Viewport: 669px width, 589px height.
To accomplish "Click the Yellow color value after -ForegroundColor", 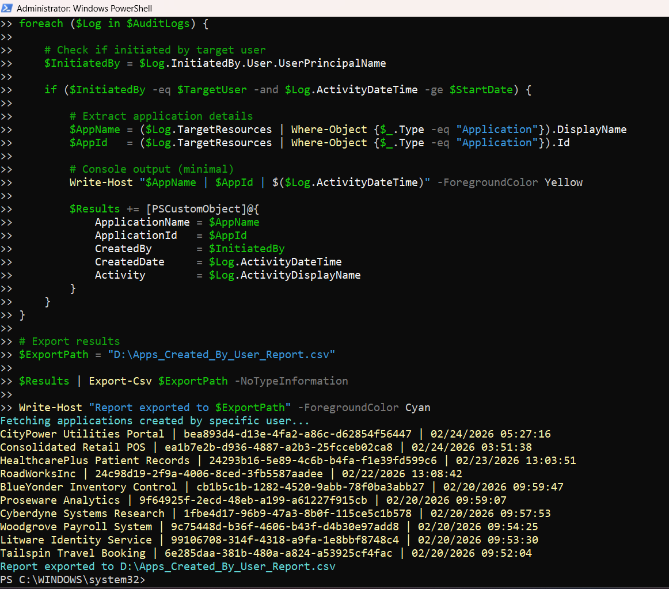I will pos(564,183).
